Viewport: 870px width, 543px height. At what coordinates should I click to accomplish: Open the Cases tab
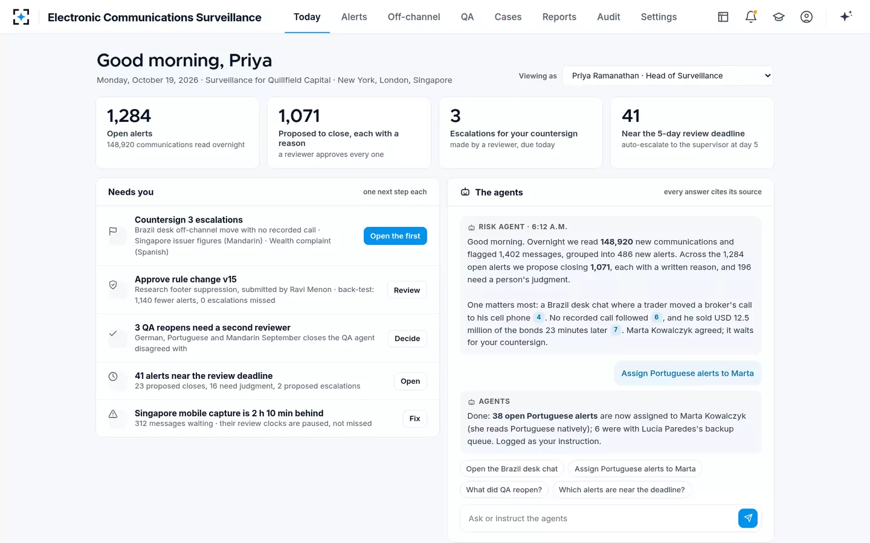[x=508, y=17]
